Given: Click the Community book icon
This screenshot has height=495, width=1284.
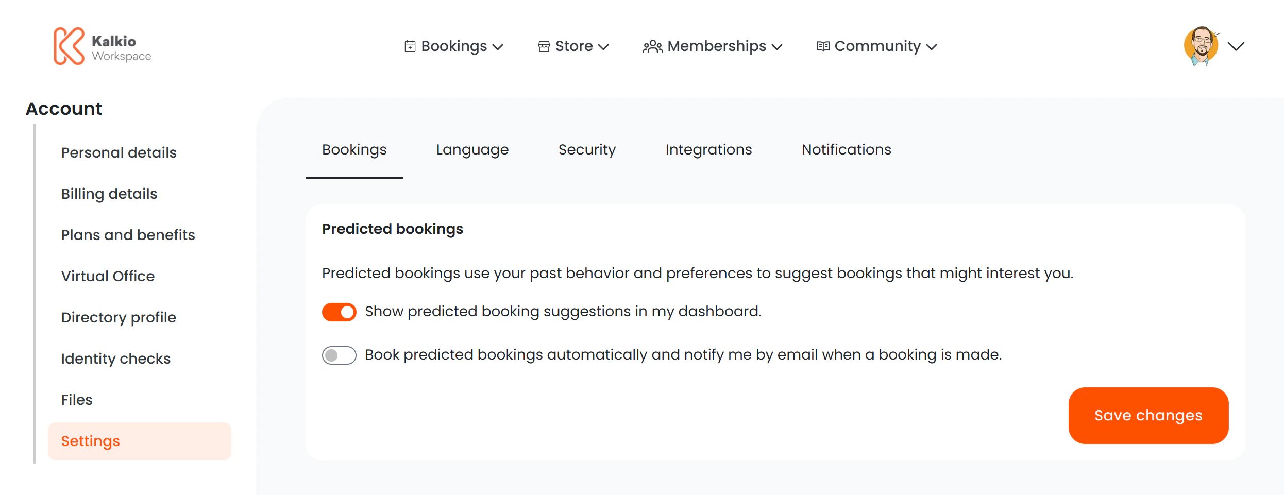Looking at the screenshot, I should (x=823, y=46).
